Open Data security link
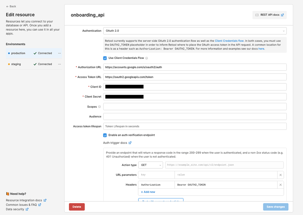 [17, 209]
